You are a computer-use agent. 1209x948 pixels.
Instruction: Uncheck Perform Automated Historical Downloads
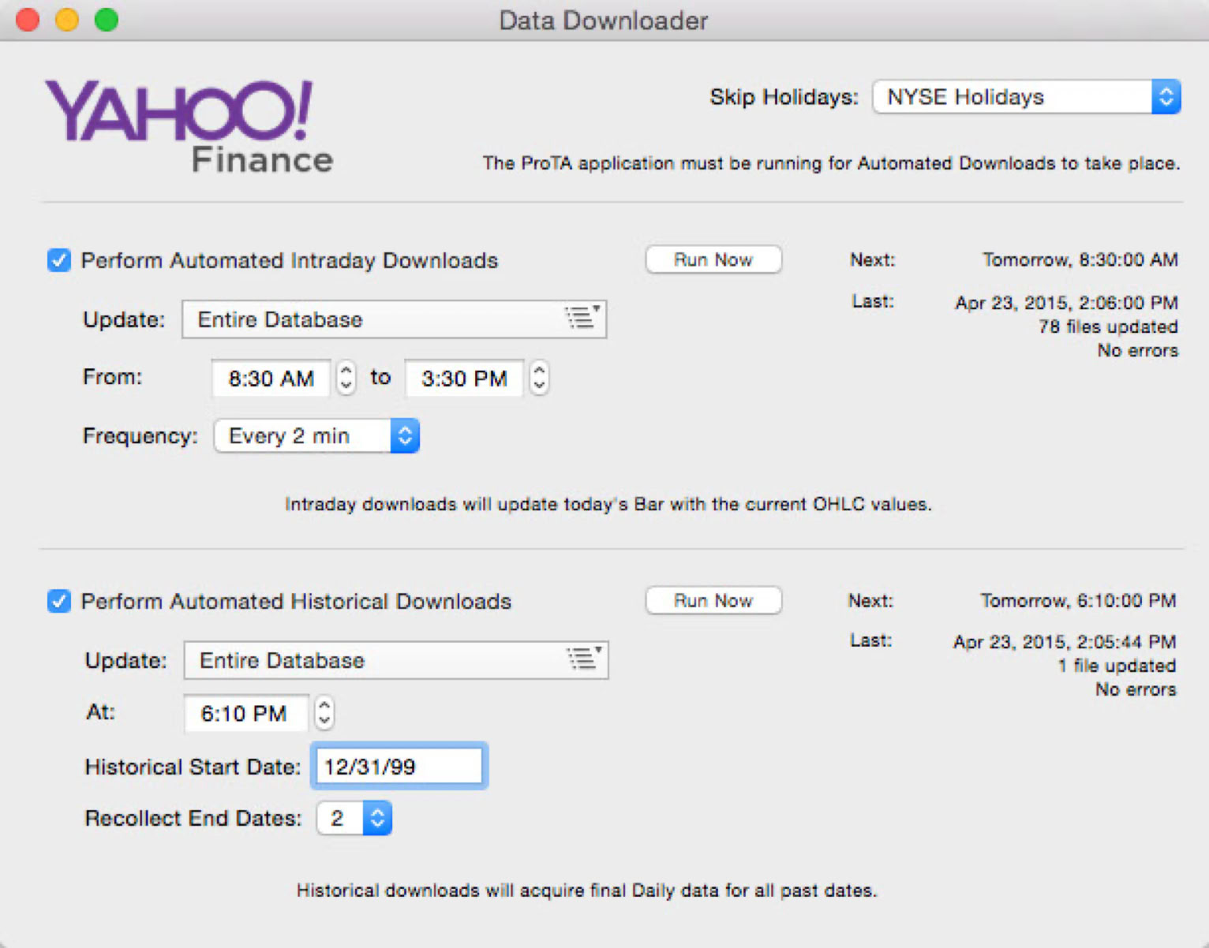click(59, 601)
